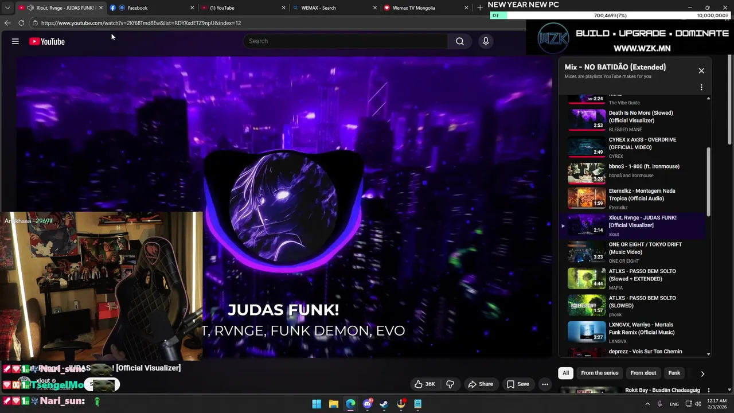Open Microsoft Edge on the taskbar
This screenshot has height=413, width=734.
(350, 404)
